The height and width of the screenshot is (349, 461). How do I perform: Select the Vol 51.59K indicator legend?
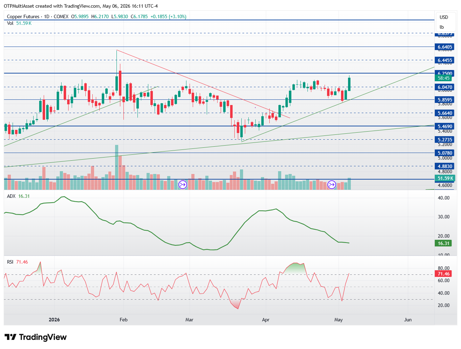click(x=19, y=23)
